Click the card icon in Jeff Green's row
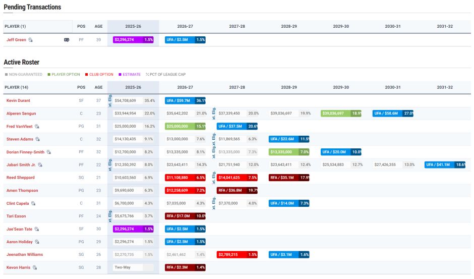This screenshot has width=474, height=279. click(67, 40)
